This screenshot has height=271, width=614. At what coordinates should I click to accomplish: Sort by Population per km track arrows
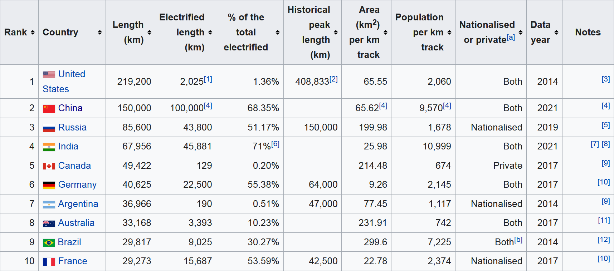tap(449, 33)
